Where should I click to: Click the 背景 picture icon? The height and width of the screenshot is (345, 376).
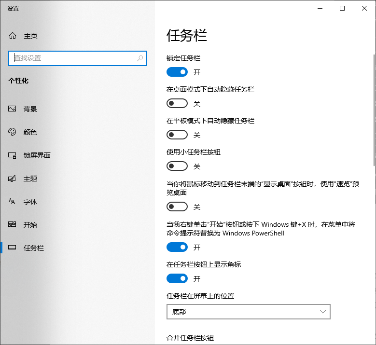12,109
